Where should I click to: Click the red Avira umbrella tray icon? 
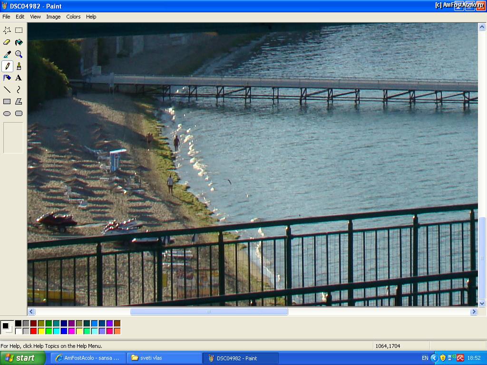tap(460, 358)
